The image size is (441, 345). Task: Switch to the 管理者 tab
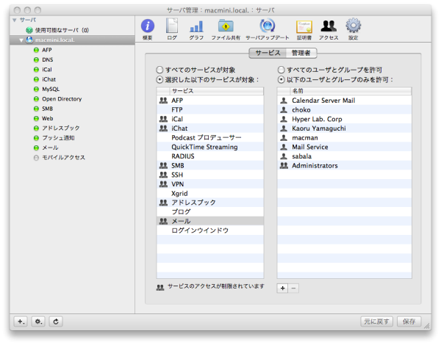click(x=301, y=53)
